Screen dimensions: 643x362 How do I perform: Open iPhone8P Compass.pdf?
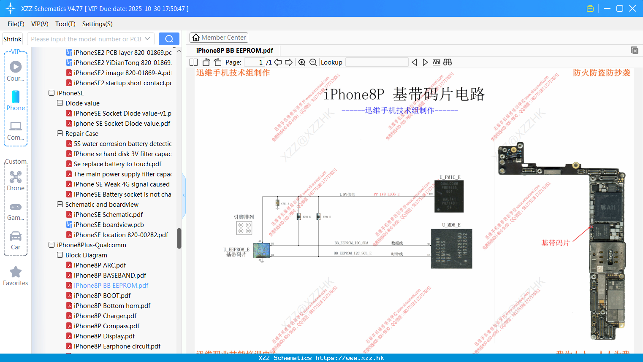pyautogui.click(x=103, y=326)
